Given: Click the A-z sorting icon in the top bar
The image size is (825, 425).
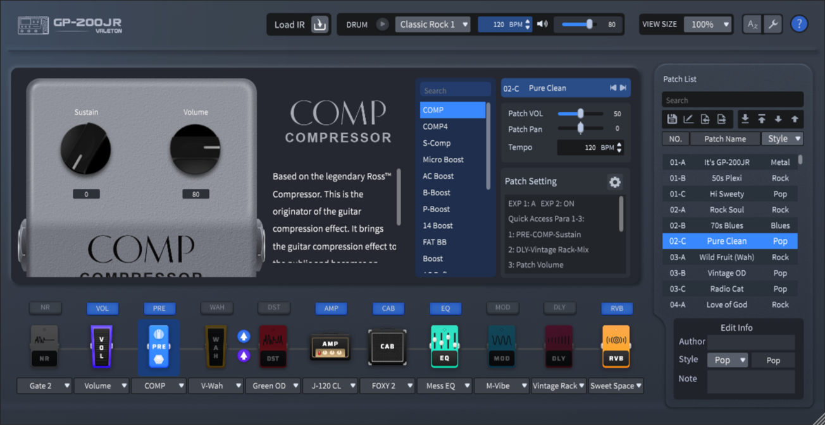Looking at the screenshot, I should coord(752,23).
